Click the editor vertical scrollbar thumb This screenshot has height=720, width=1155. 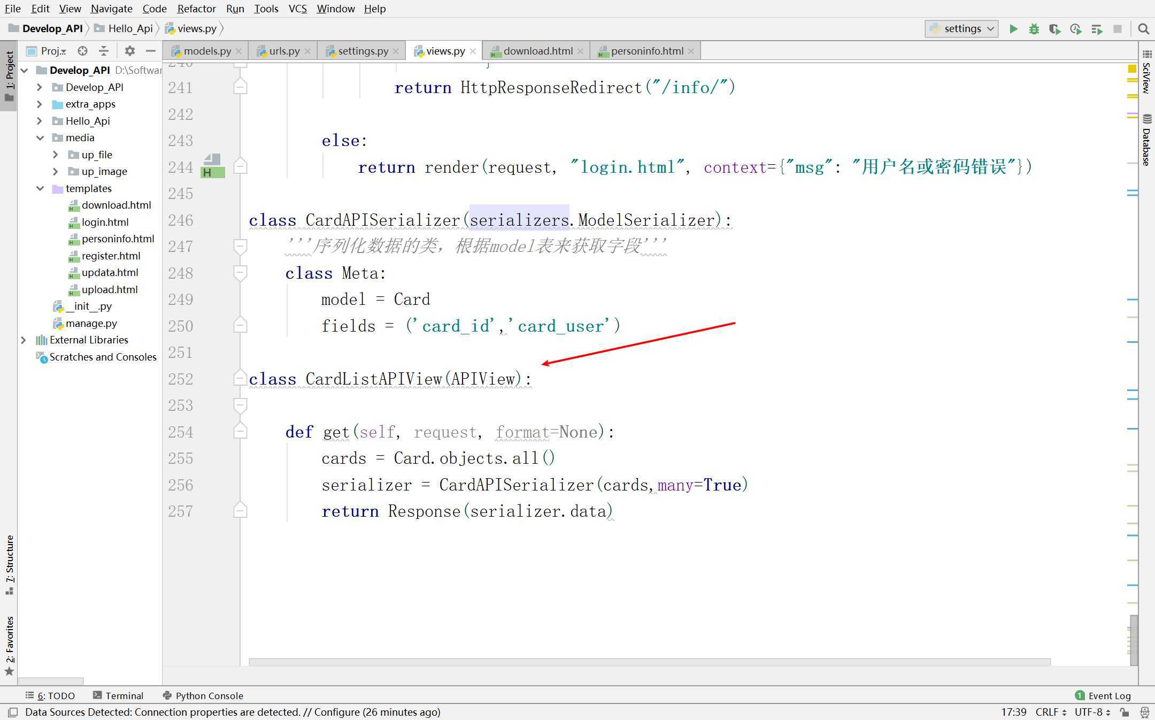(1133, 640)
